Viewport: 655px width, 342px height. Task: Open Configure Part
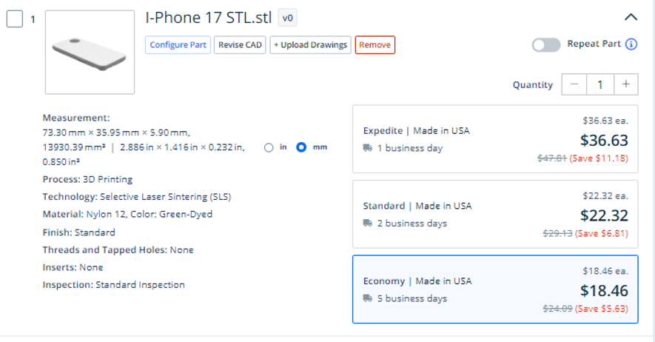coord(178,44)
